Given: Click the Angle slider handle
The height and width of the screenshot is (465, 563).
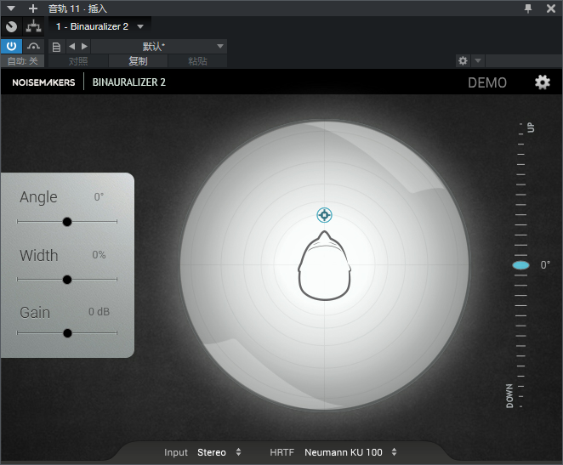Looking at the screenshot, I should (x=67, y=222).
